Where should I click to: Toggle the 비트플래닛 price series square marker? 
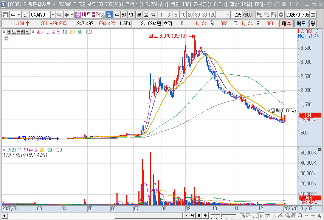(x=4, y=32)
